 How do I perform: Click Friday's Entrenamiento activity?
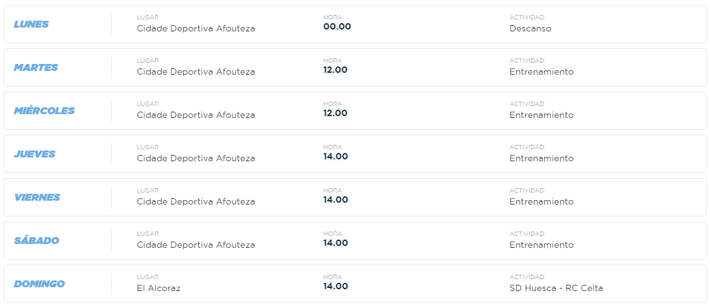542,202
